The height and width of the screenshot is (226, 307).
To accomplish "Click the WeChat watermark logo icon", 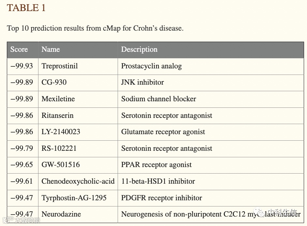I will pyautogui.click(x=259, y=212).
